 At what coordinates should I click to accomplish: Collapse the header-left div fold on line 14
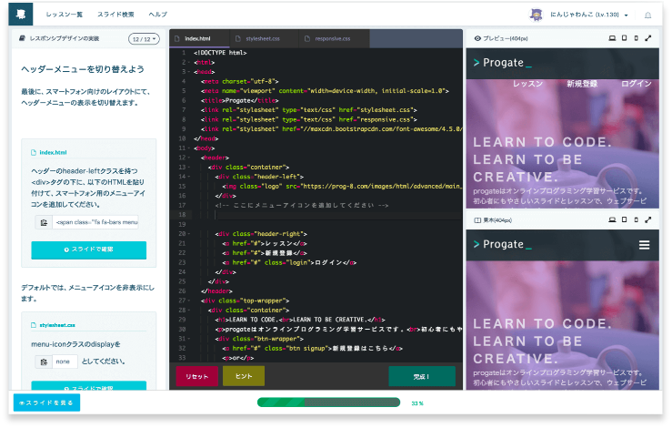(x=189, y=177)
